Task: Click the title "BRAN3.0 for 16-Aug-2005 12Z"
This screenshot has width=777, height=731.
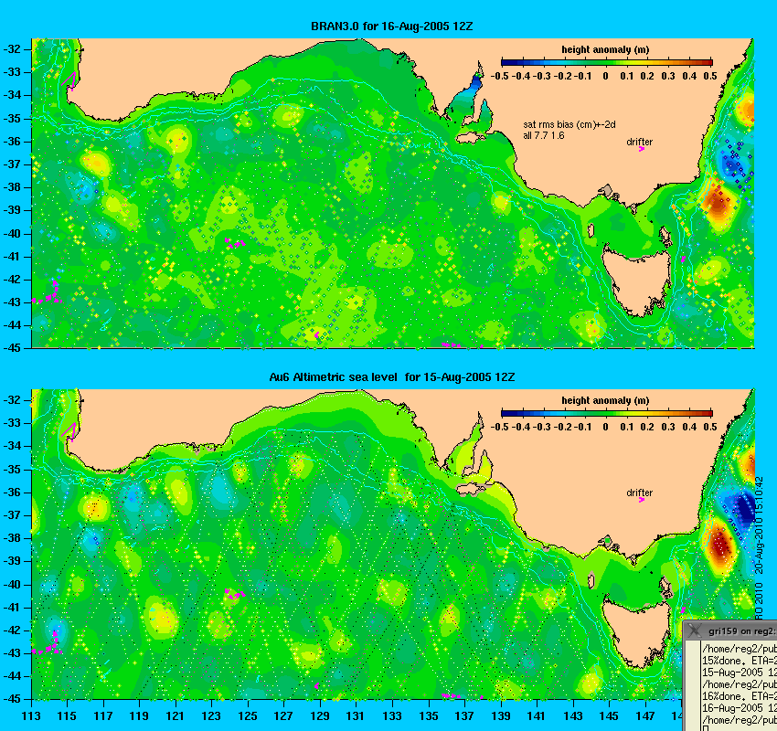Action: pyautogui.click(x=391, y=26)
